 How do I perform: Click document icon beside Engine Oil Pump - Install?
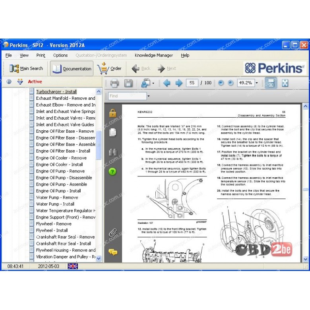click(x=32, y=190)
